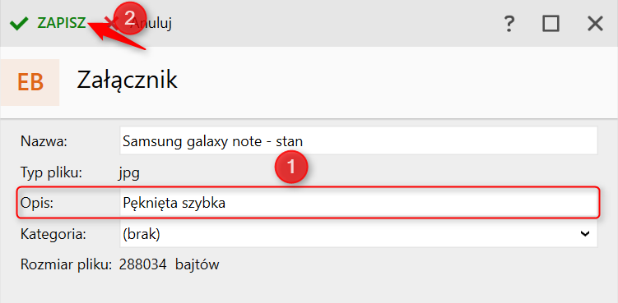Expand the Kategoria dropdown chevron arrow
Viewport: 618px width, 303px height.
(585, 234)
